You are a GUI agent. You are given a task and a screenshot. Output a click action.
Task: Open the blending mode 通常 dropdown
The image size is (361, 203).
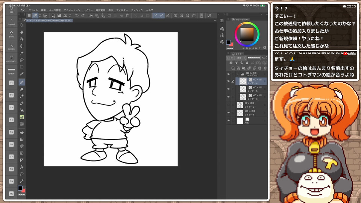(241, 58)
